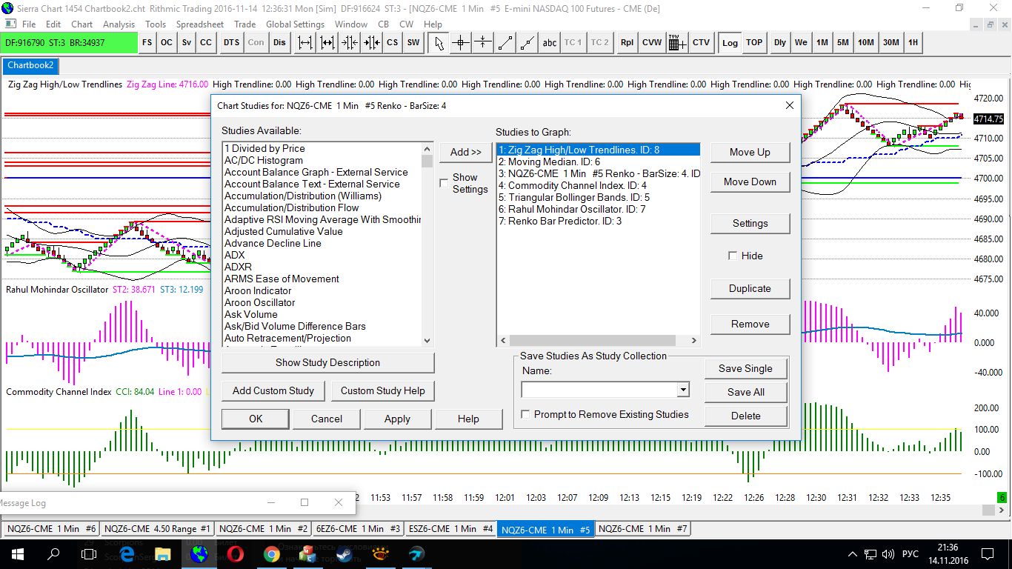Viewport: 1012px width, 569px height.
Task: Click the Chartbook2 tab
Action: (x=30, y=65)
